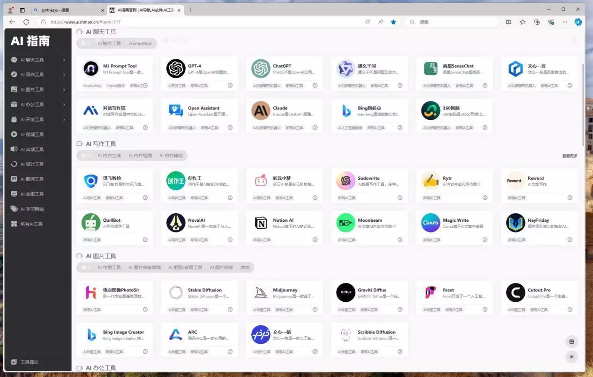Click the NovelAI logo icon
The image size is (593, 377).
click(x=176, y=223)
